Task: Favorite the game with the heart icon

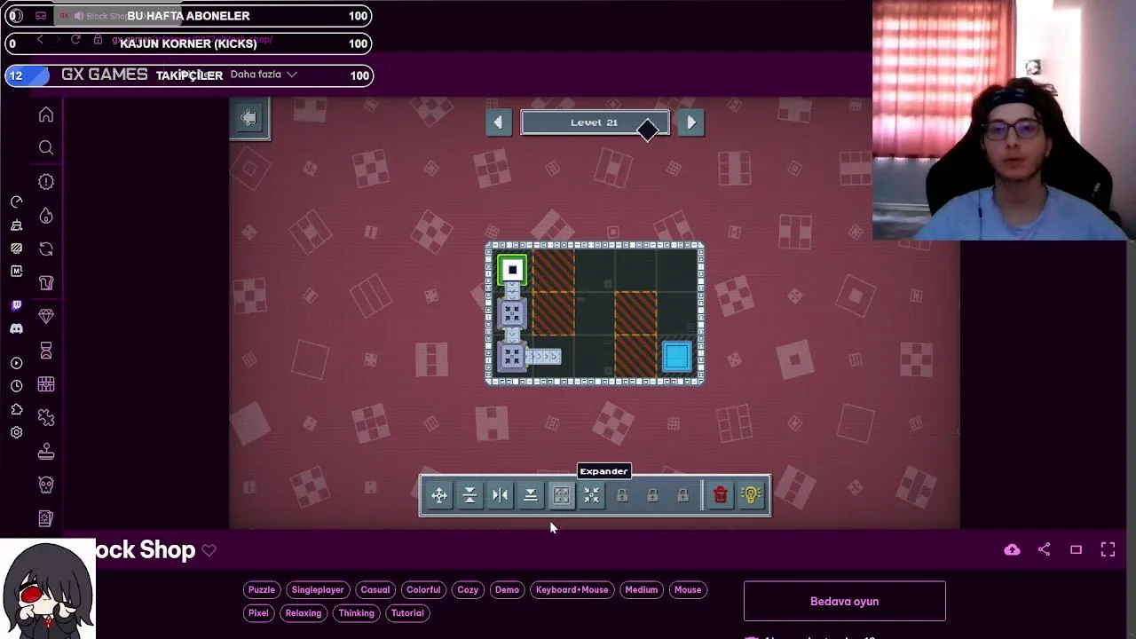Action: [x=209, y=550]
